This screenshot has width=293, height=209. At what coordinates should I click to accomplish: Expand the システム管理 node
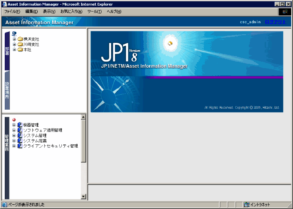[x=14, y=135]
